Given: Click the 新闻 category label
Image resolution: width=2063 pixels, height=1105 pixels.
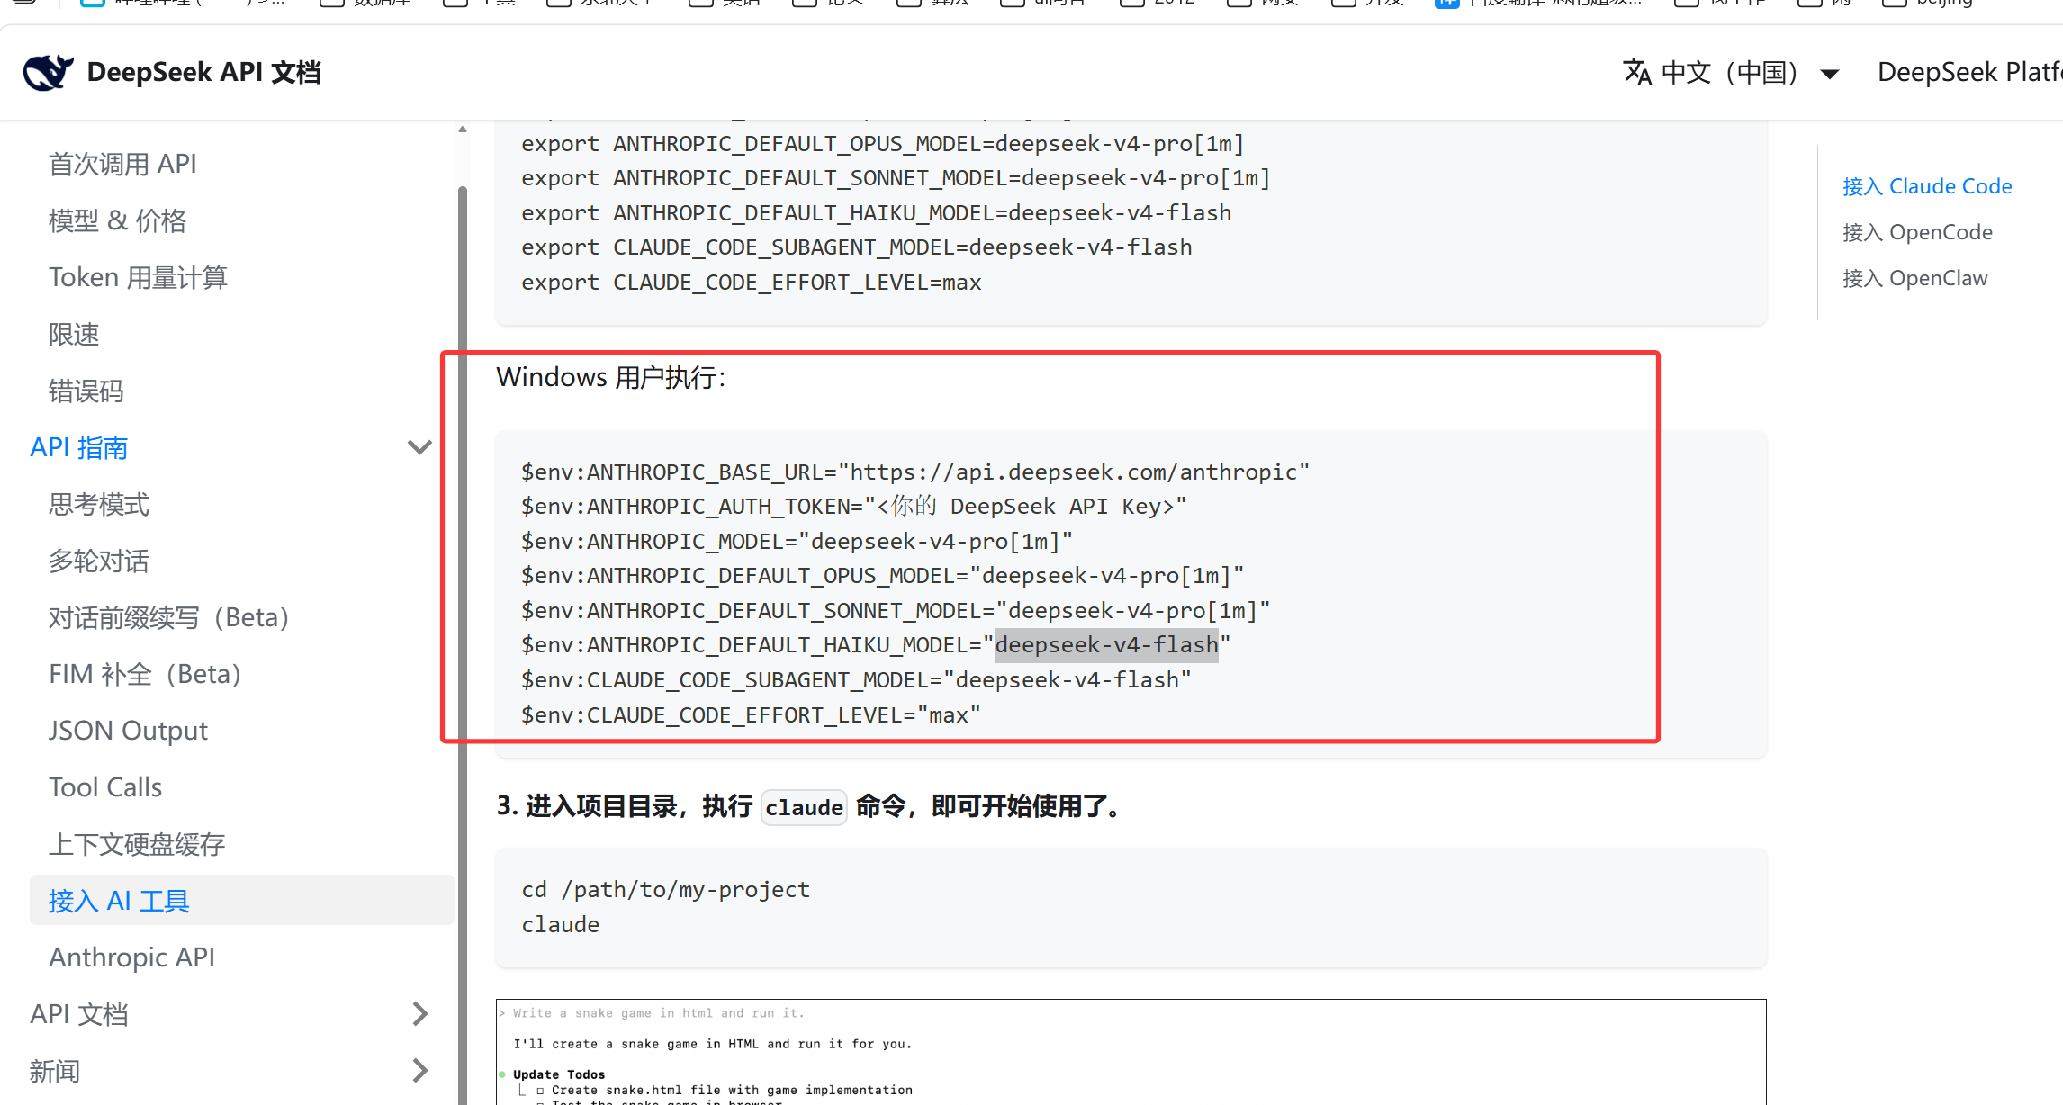Looking at the screenshot, I should tap(55, 1071).
